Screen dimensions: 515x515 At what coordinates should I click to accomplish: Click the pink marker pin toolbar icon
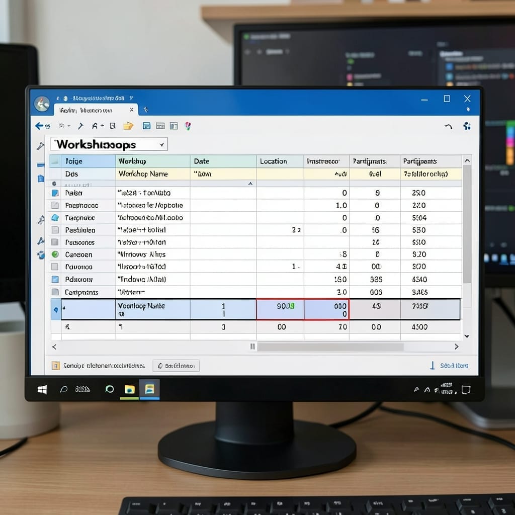click(x=188, y=126)
